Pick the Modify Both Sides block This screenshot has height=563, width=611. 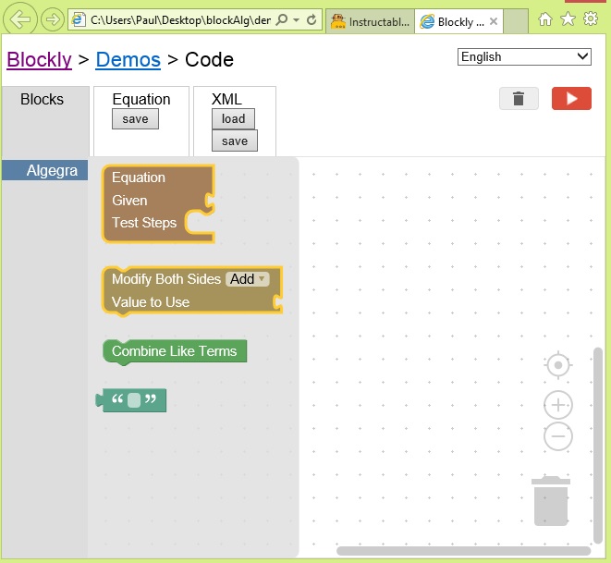[x=191, y=290]
